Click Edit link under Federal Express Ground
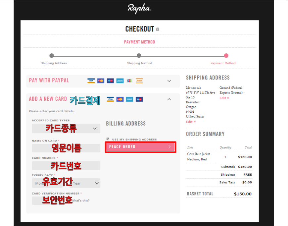This screenshot has width=288, height=226. pos(224,98)
